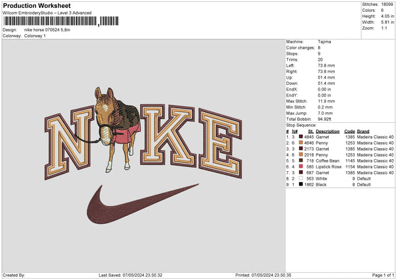This screenshot has height=280, width=397.
Task: Click the barcode under the worksheet title
Action: [x=61, y=21]
